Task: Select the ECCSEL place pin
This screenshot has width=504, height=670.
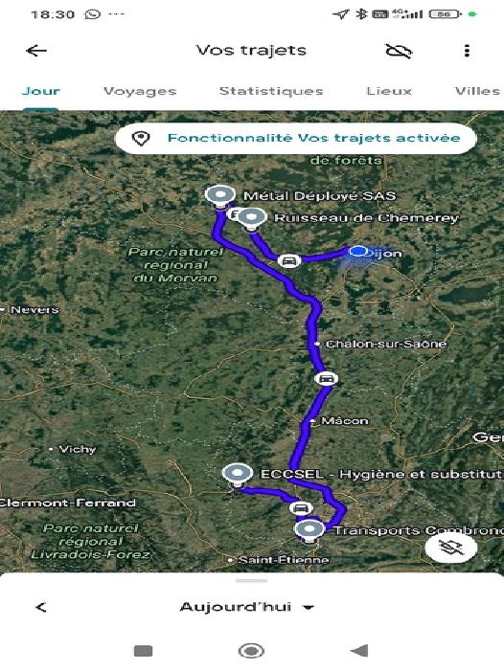Action: pos(238,475)
